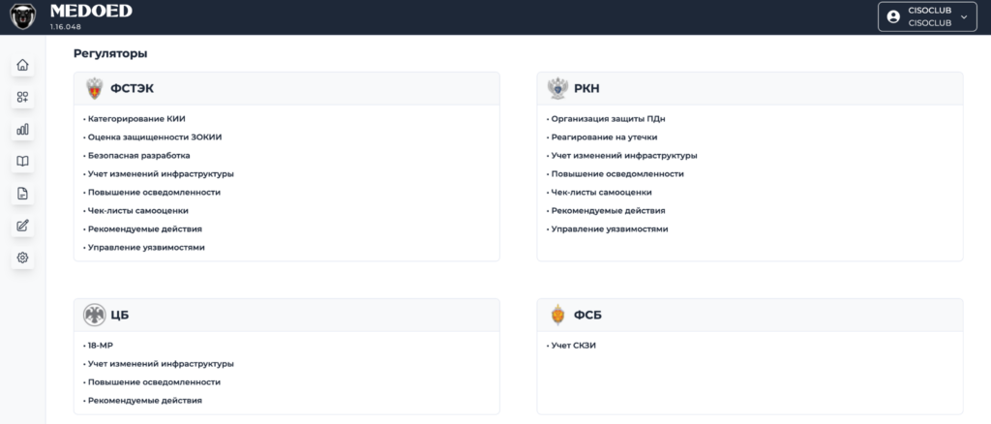Click the user avatar icon in header
Image resolution: width=991 pixels, height=424 pixels.
(893, 17)
